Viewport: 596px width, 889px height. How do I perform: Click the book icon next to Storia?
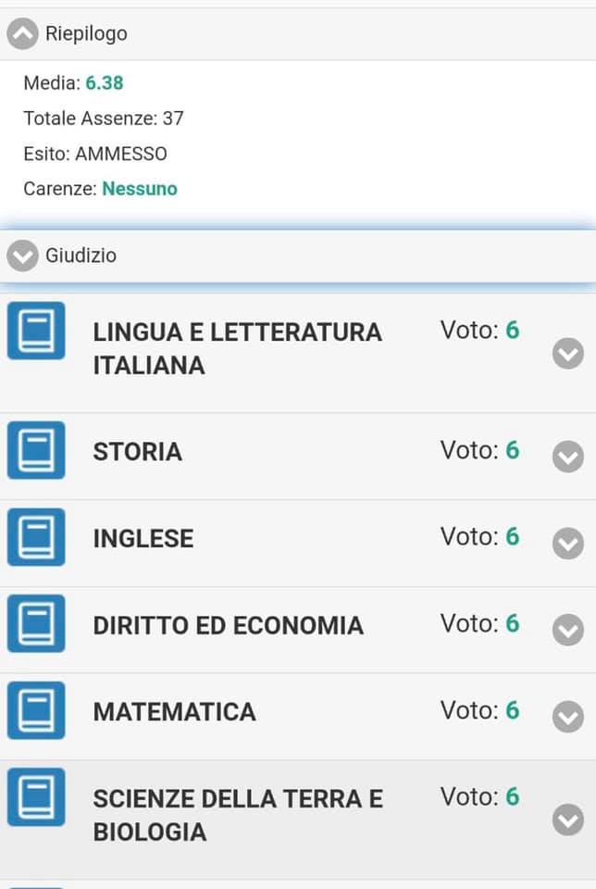click(x=36, y=450)
